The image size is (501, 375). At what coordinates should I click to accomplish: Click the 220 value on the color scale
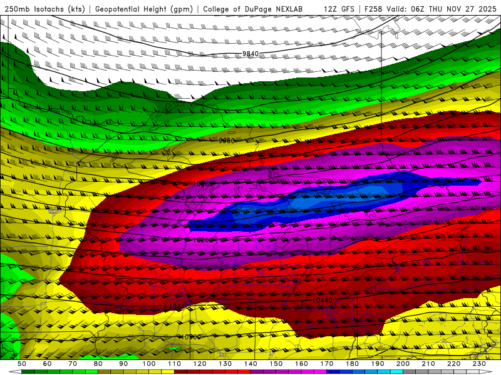pyautogui.click(x=454, y=364)
